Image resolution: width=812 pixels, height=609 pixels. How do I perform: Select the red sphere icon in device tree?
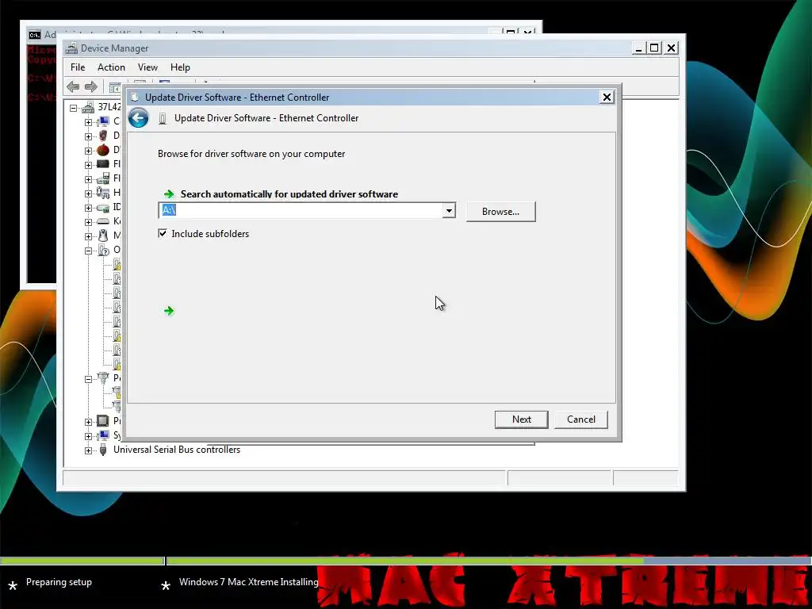103,150
